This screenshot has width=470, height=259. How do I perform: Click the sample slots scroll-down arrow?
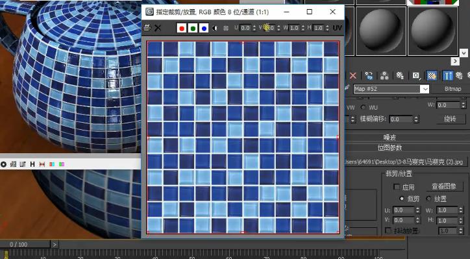(464, 53)
